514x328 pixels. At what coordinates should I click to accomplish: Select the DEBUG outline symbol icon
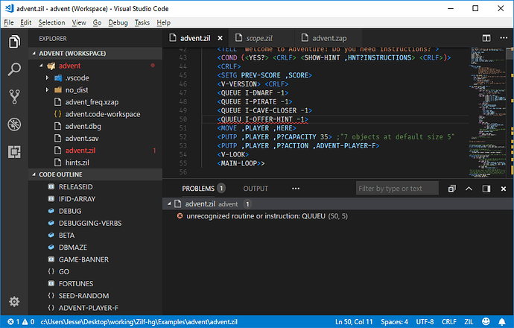tap(51, 211)
